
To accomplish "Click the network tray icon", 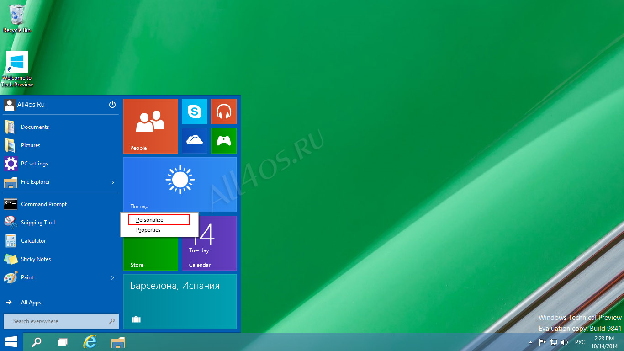I will pyautogui.click(x=554, y=342).
